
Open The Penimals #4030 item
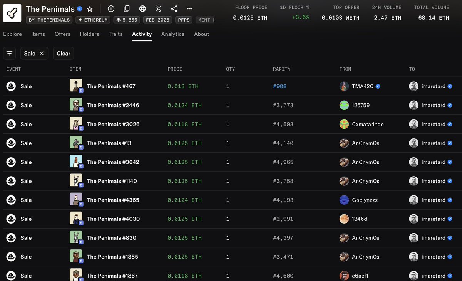113,219
